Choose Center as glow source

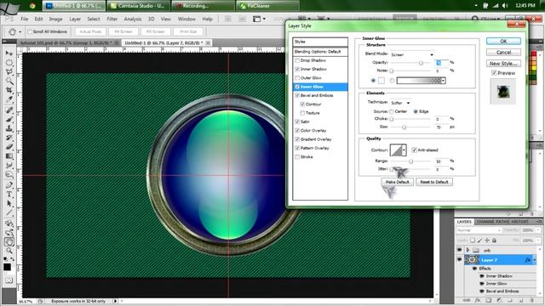point(392,111)
